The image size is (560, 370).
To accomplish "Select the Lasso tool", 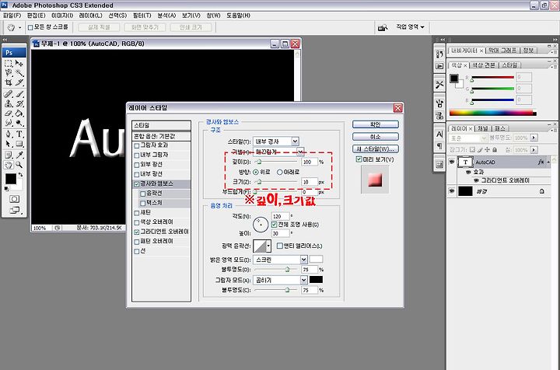I will click(x=9, y=73).
